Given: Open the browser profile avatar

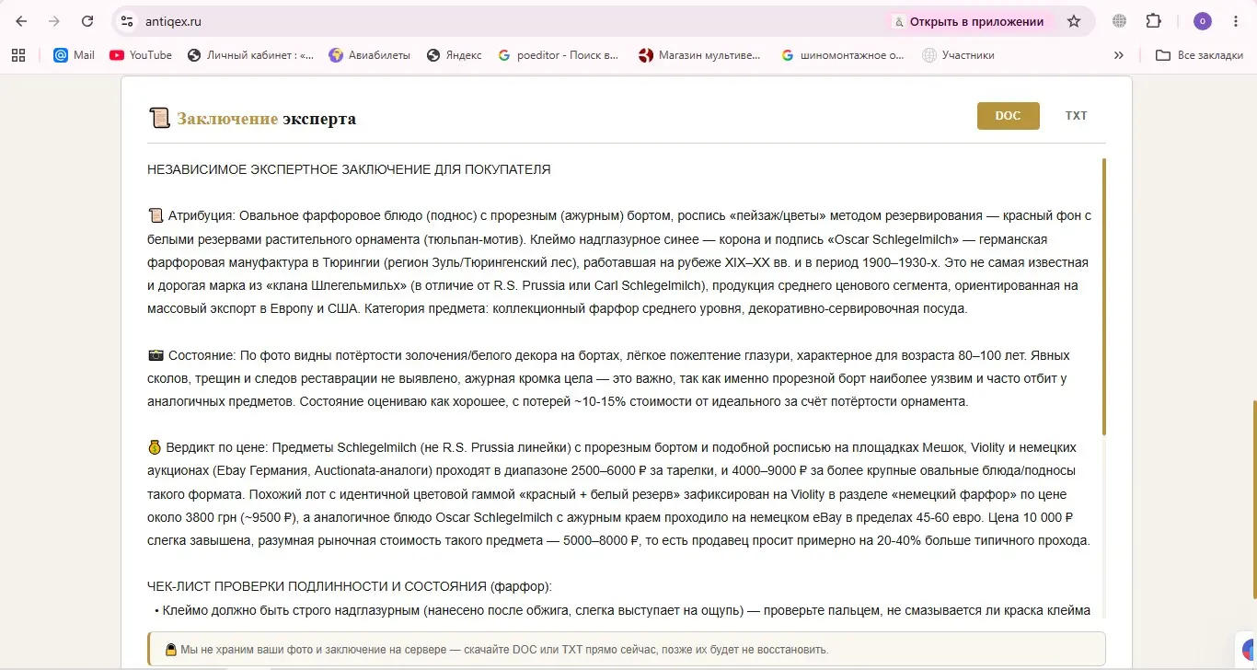Looking at the screenshot, I should coord(1202,21).
